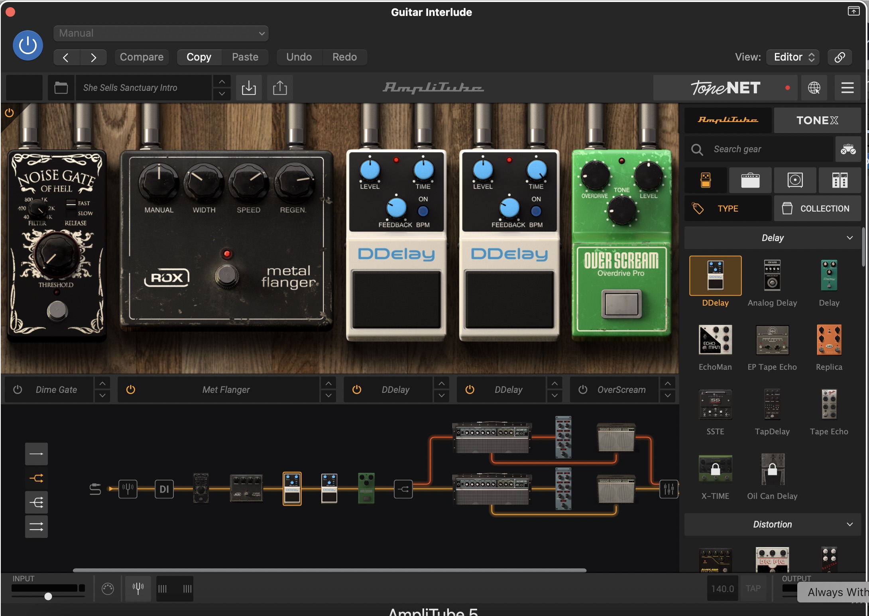
Task: Step the preset selector arrows
Action: point(222,88)
